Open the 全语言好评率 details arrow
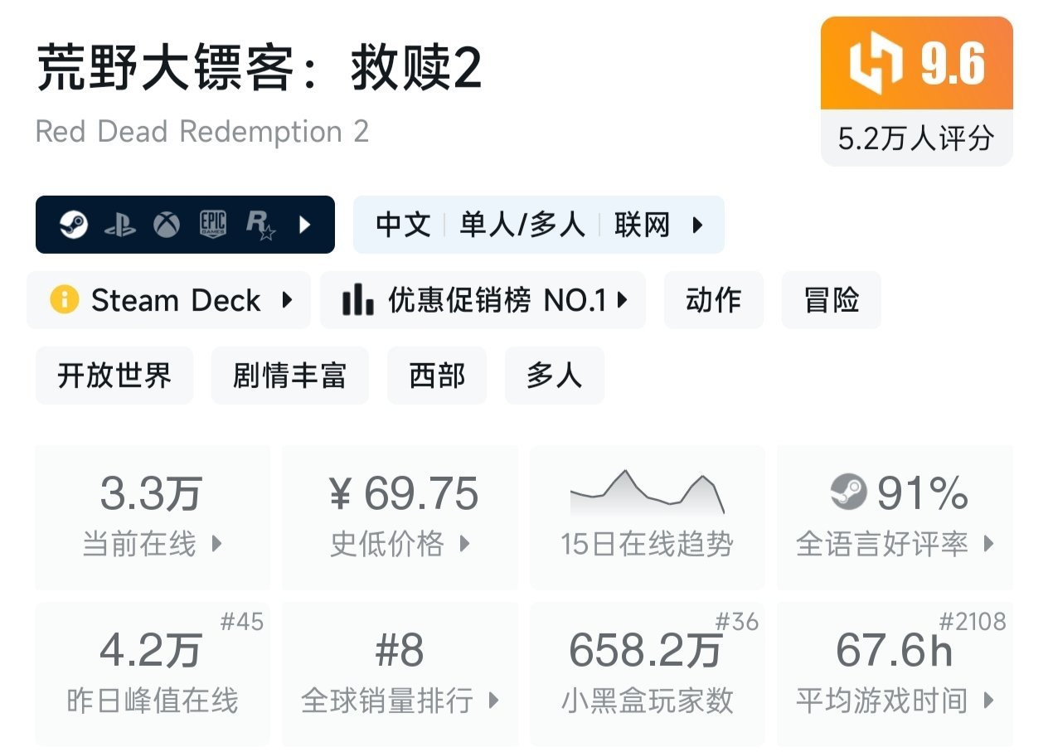This screenshot has width=1048, height=752. (988, 544)
